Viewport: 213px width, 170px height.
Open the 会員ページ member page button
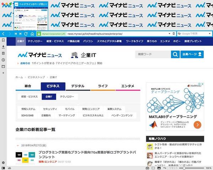(x=192, y=54)
